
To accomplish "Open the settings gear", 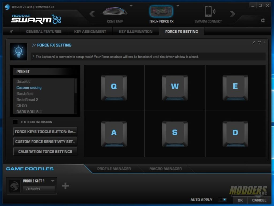I will (x=262, y=20).
